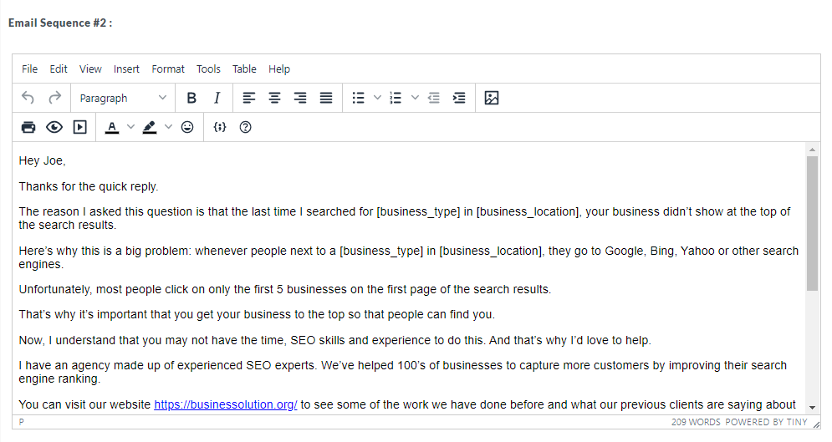Open the Preview eye icon
This screenshot has width=832, height=442.
click(54, 127)
